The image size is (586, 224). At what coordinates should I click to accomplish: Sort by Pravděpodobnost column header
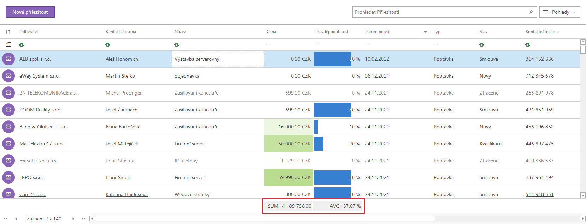tap(332, 32)
